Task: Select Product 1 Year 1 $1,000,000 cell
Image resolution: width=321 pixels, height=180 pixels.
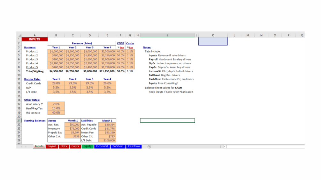Action: [x=56, y=51]
